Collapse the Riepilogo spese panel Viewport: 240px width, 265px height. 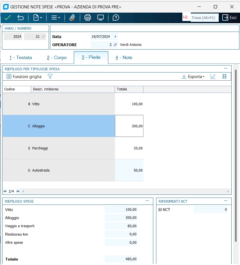click(x=147, y=201)
